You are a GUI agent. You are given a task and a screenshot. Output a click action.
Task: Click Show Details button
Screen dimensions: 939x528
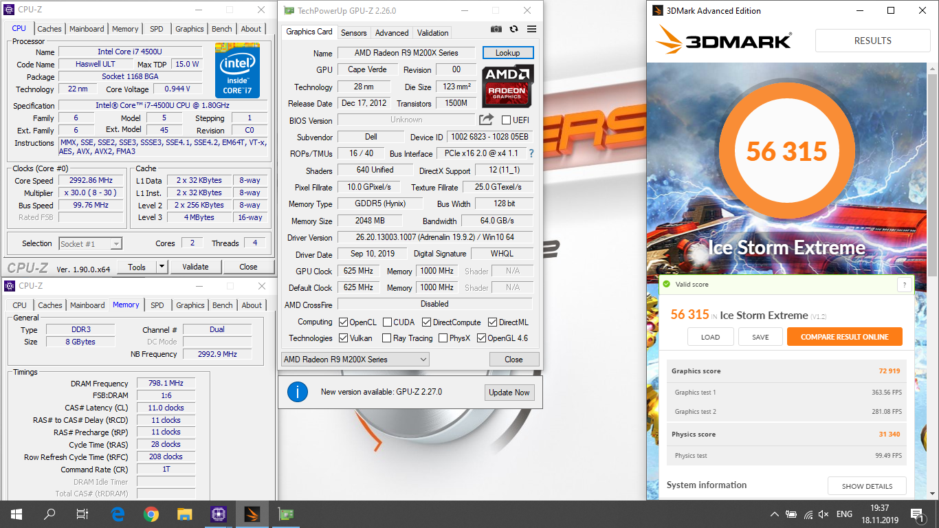[867, 486]
